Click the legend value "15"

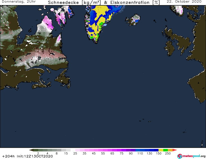pos(66,153)
